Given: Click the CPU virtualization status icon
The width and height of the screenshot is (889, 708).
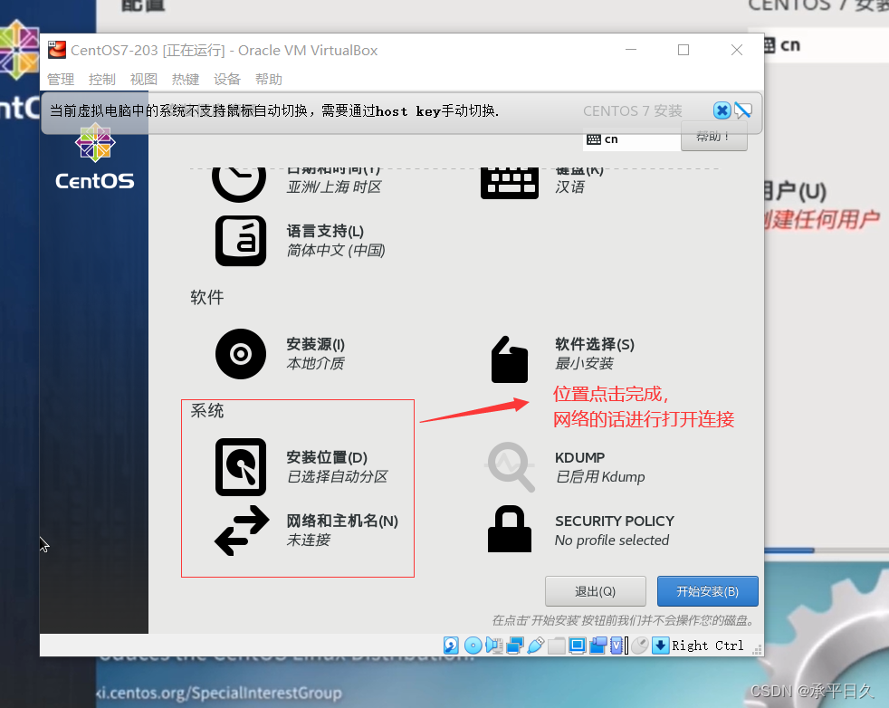Looking at the screenshot, I should (618, 646).
